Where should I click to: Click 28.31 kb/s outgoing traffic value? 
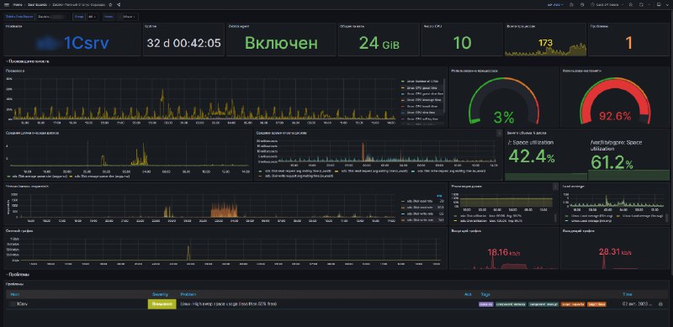point(615,252)
